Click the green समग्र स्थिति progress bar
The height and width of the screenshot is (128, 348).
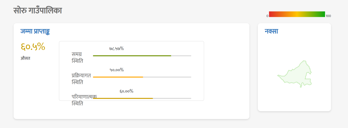132,56
